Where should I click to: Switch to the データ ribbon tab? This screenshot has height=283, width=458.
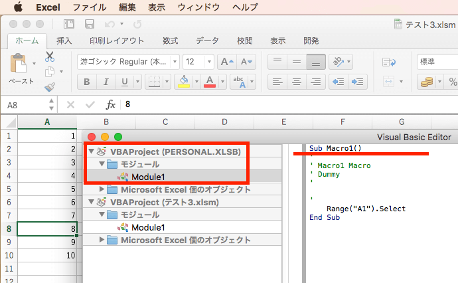[x=207, y=41]
